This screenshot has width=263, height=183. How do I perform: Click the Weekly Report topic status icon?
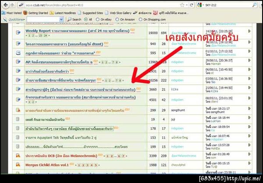pos(18,32)
